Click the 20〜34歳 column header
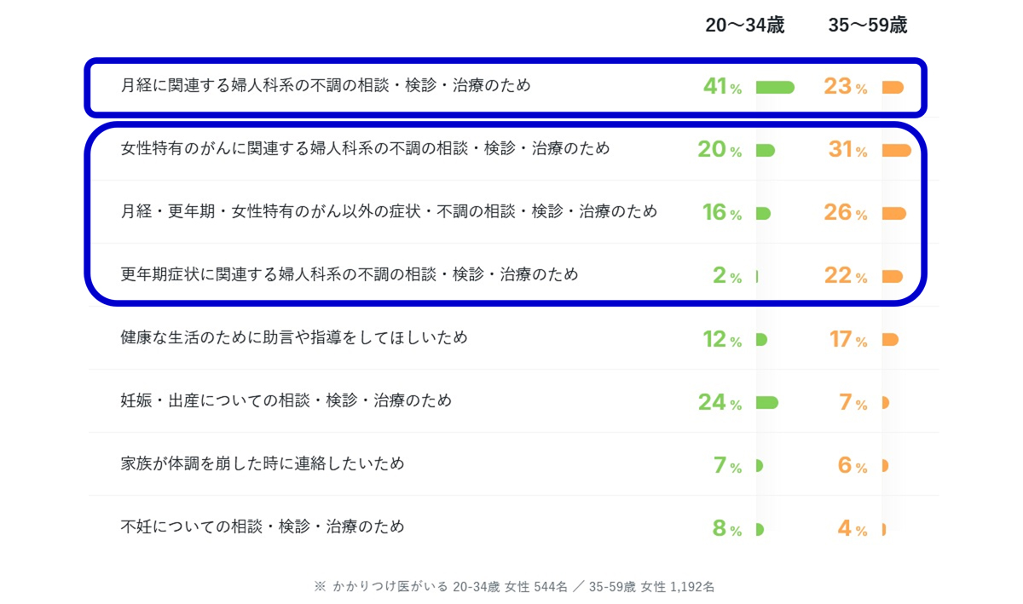1023x604 pixels. pos(744,26)
